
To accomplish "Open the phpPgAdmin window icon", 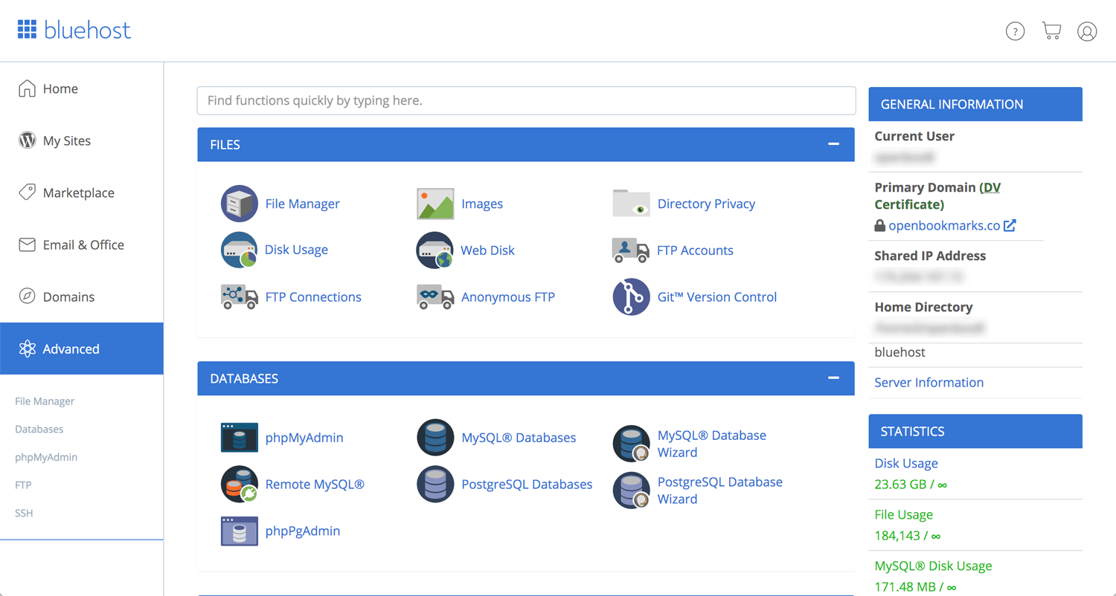I will (240, 531).
